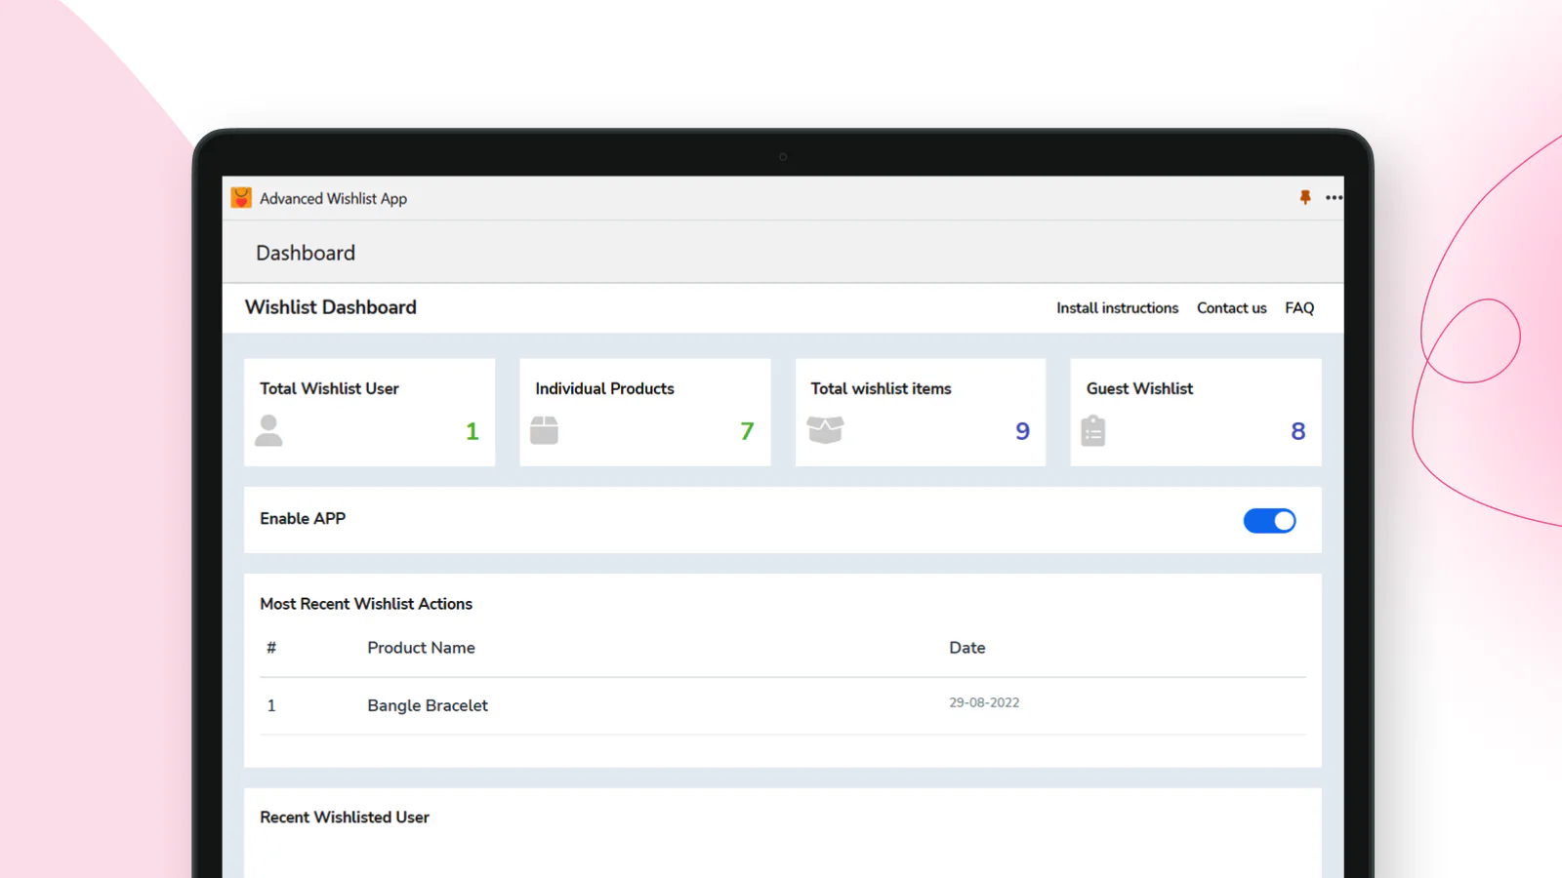Open the three-dot more options menu
Image resolution: width=1562 pixels, height=878 pixels.
pos(1334,198)
